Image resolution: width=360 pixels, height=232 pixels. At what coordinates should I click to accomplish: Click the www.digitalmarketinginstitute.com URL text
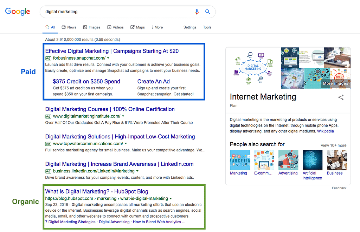pos(86,116)
